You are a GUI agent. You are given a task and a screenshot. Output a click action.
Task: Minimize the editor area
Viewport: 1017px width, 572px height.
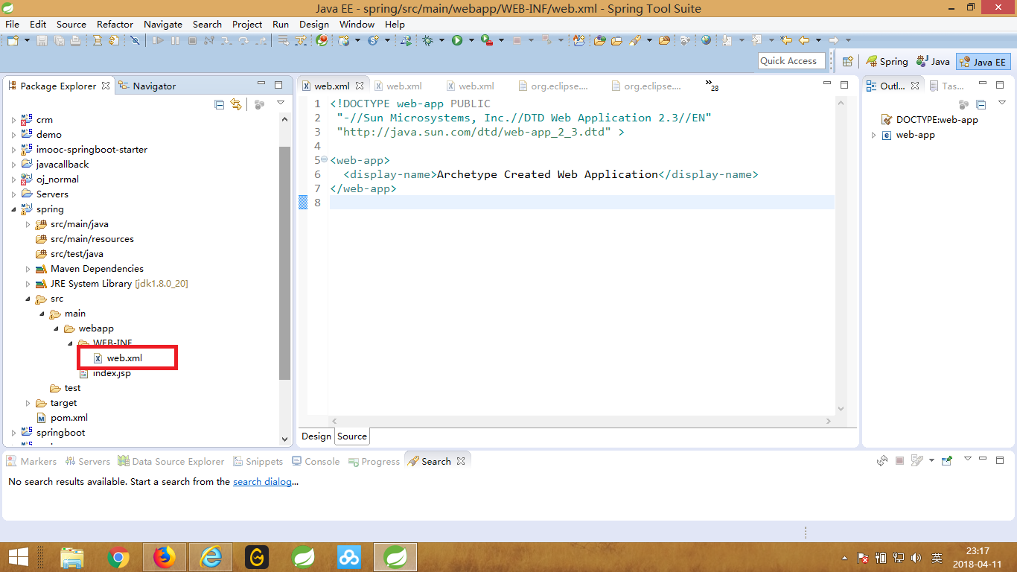pos(827,85)
